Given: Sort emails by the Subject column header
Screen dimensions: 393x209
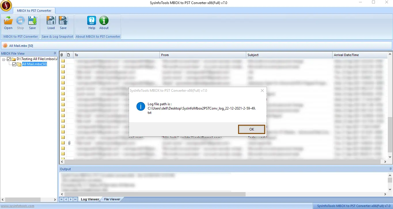Looking at the screenshot, I should click(289, 55).
